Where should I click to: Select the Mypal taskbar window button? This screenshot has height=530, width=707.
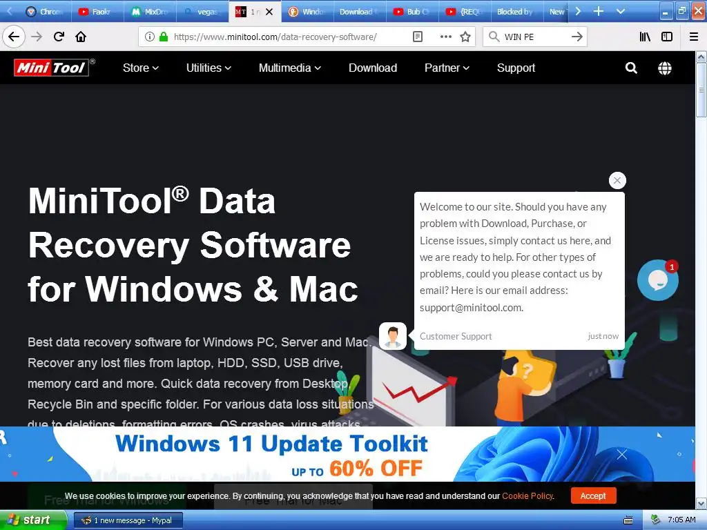[x=128, y=520]
